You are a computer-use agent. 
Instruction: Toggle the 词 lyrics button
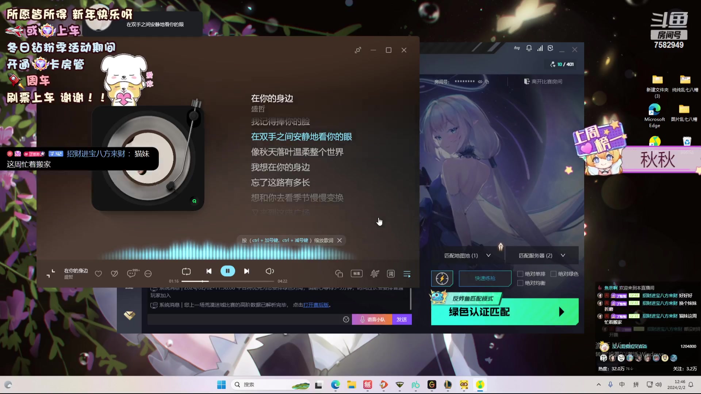click(391, 274)
